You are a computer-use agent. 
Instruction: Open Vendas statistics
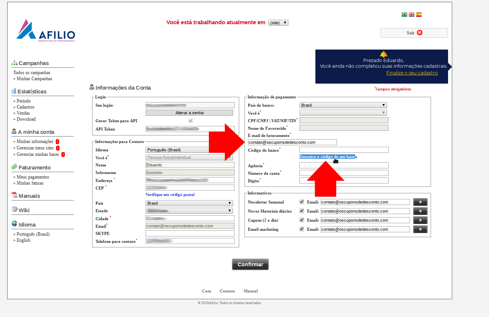pyautogui.click(x=22, y=113)
